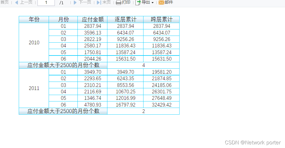Click 15631.50 in the 跨层累计 column
The image size is (285, 148).
[x=161, y=59]
